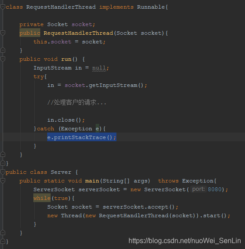The height and width of the screenshot is (249, 245).
Task: Click the 'args' parameter name
Action: tap(141, 181)
